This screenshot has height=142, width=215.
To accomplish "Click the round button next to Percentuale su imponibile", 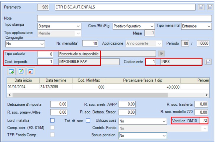I will (161, 53).
